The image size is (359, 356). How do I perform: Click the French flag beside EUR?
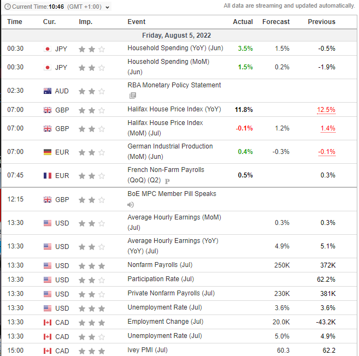(x=48, y=175)
